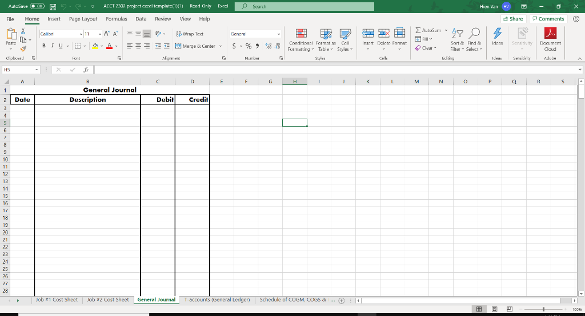The height and width of the screenshot is (316, 585).
Task: Click Decrease Indent icon
Action: [x=158, y=46]
